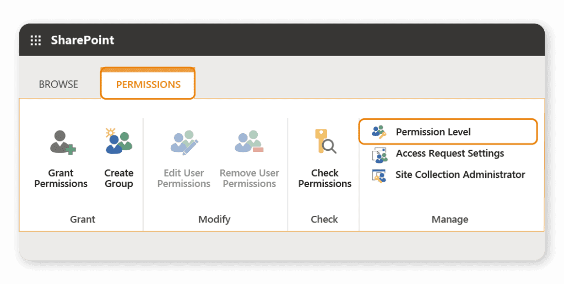Image resolution: width=564 pixels, height=284 pixels.
Task: Click the Grant Permissions text label
Action: coord(61,178)
